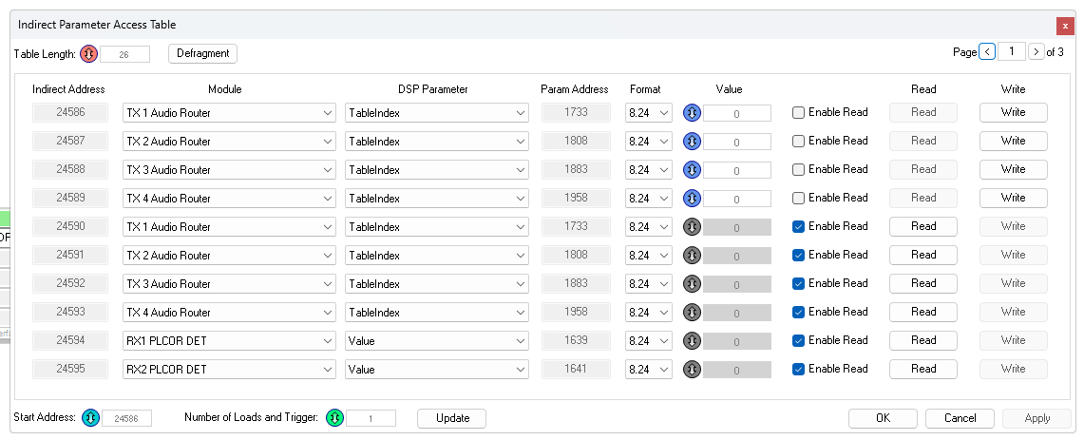Uncheck Enable Read for address 24592

coord(798,283)
